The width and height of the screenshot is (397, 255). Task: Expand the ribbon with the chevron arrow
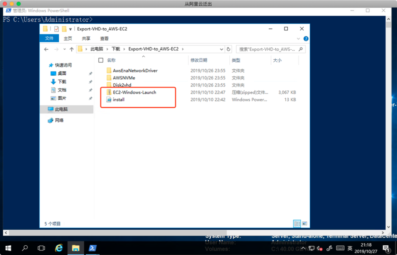299,39
